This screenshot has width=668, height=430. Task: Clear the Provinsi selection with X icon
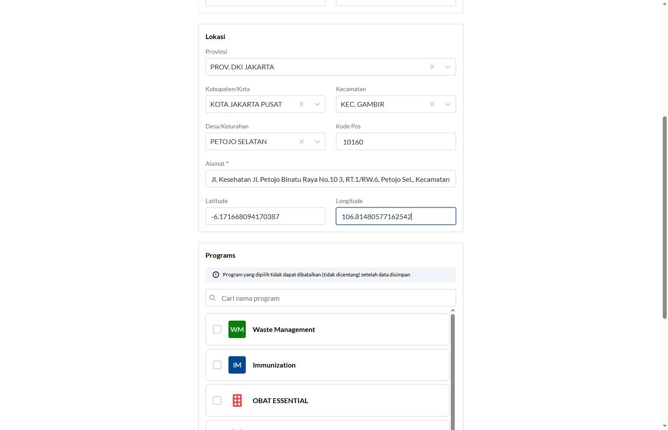(x=432, y=67)
